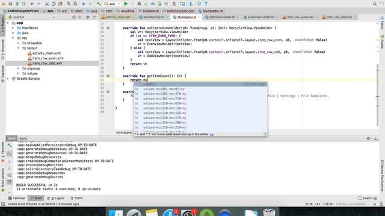The image size is (385, 216).
Task: Close the MyAdapter.kt tab
Action: [x=199, y=17]
